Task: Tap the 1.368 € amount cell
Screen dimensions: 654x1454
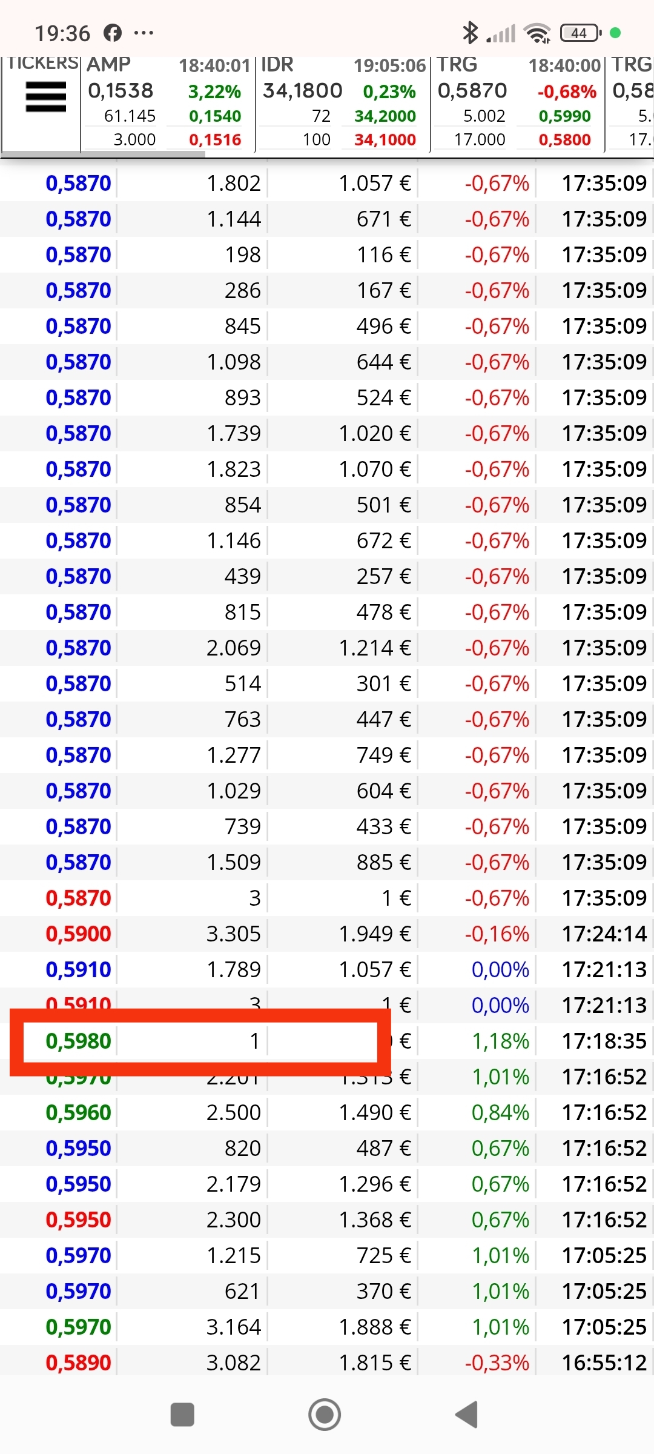Action: (375, 1220)
